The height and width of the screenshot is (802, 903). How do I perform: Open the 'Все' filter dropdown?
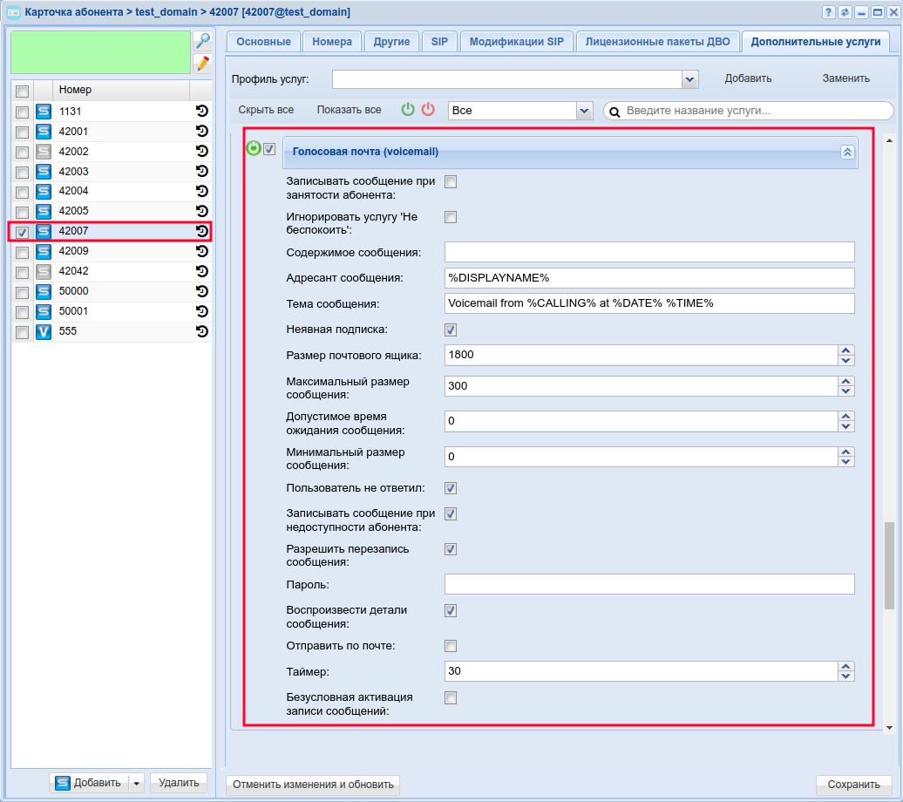[x=584, y=111]
